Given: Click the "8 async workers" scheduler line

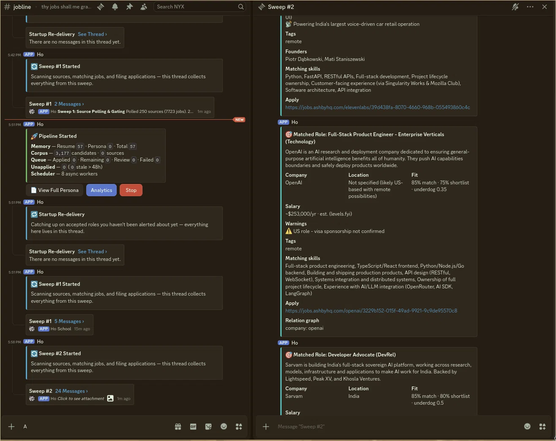Looking at the screenshot, I should click(79, 174).
